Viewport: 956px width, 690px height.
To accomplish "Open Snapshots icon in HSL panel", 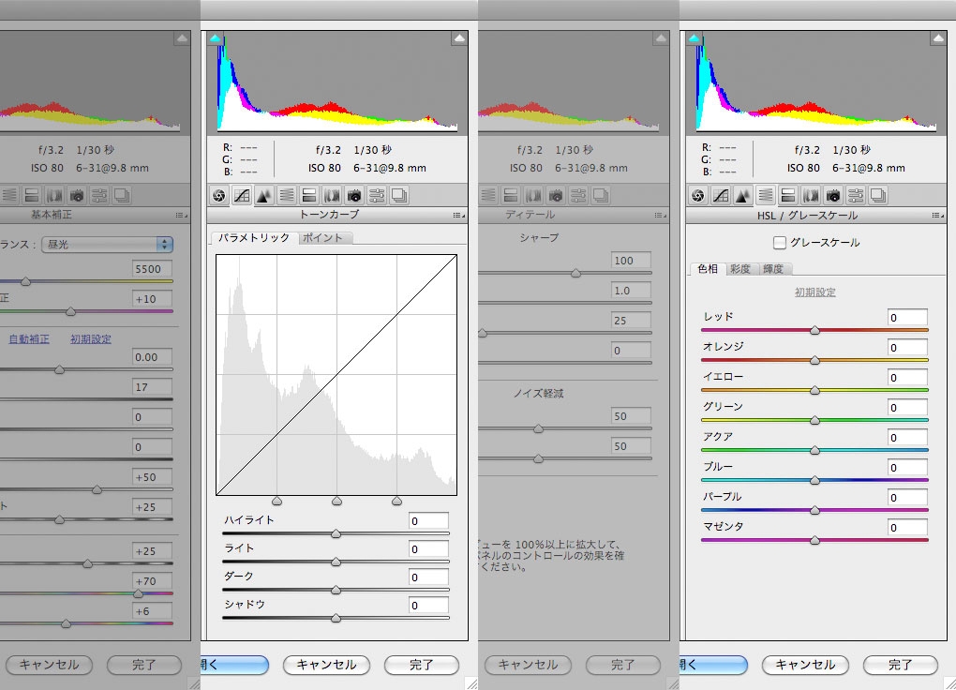I will pyautogui.click(x=878, y=195).
